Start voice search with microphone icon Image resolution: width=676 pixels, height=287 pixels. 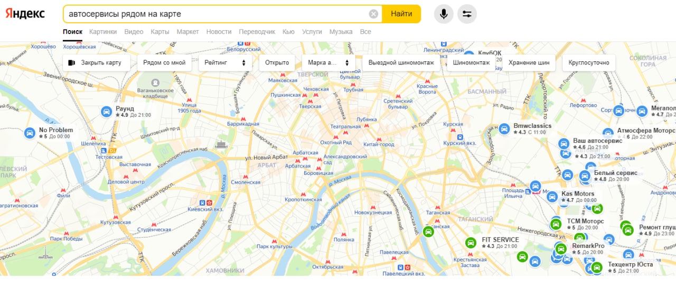[x=444, y=14]
